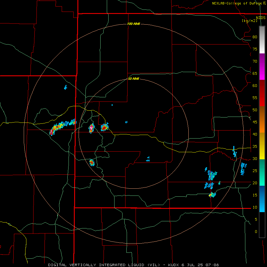
Task: Click the 50 value on the VIL scale
Action: (255, 110)
